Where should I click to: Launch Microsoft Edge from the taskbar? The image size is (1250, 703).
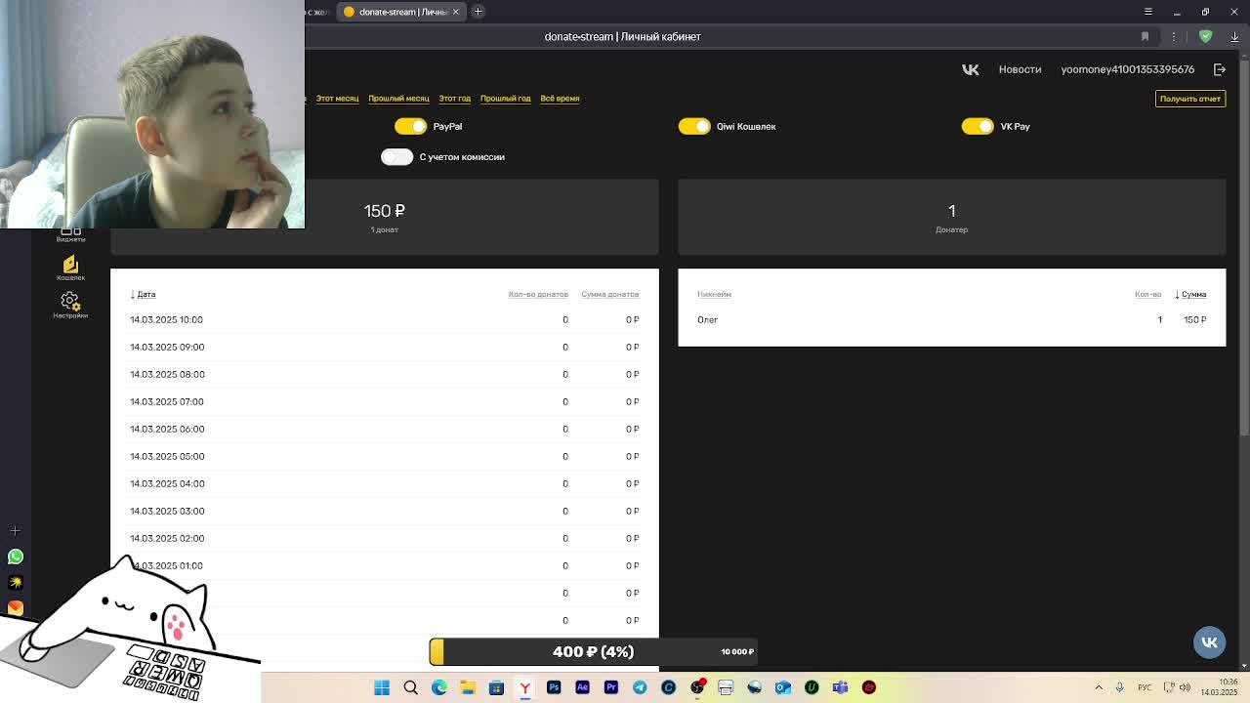tap(439, 687)
